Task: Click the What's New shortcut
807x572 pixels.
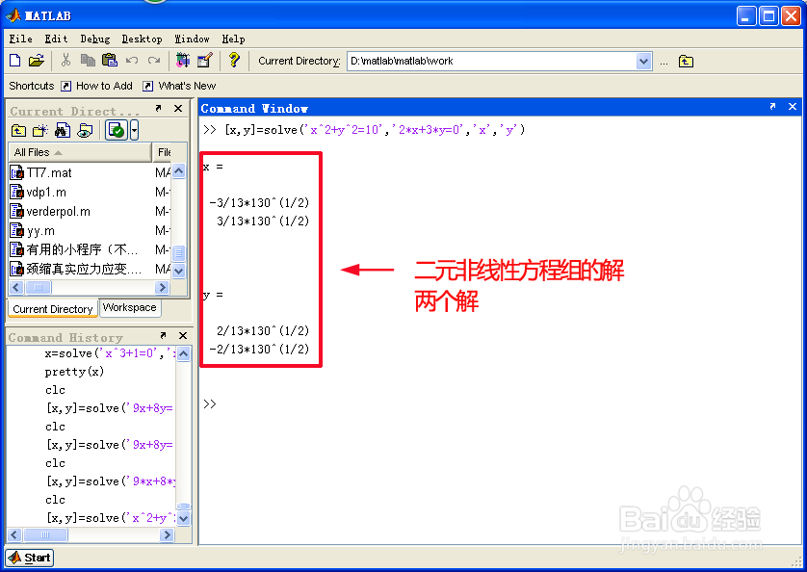Action: point(179,86)
